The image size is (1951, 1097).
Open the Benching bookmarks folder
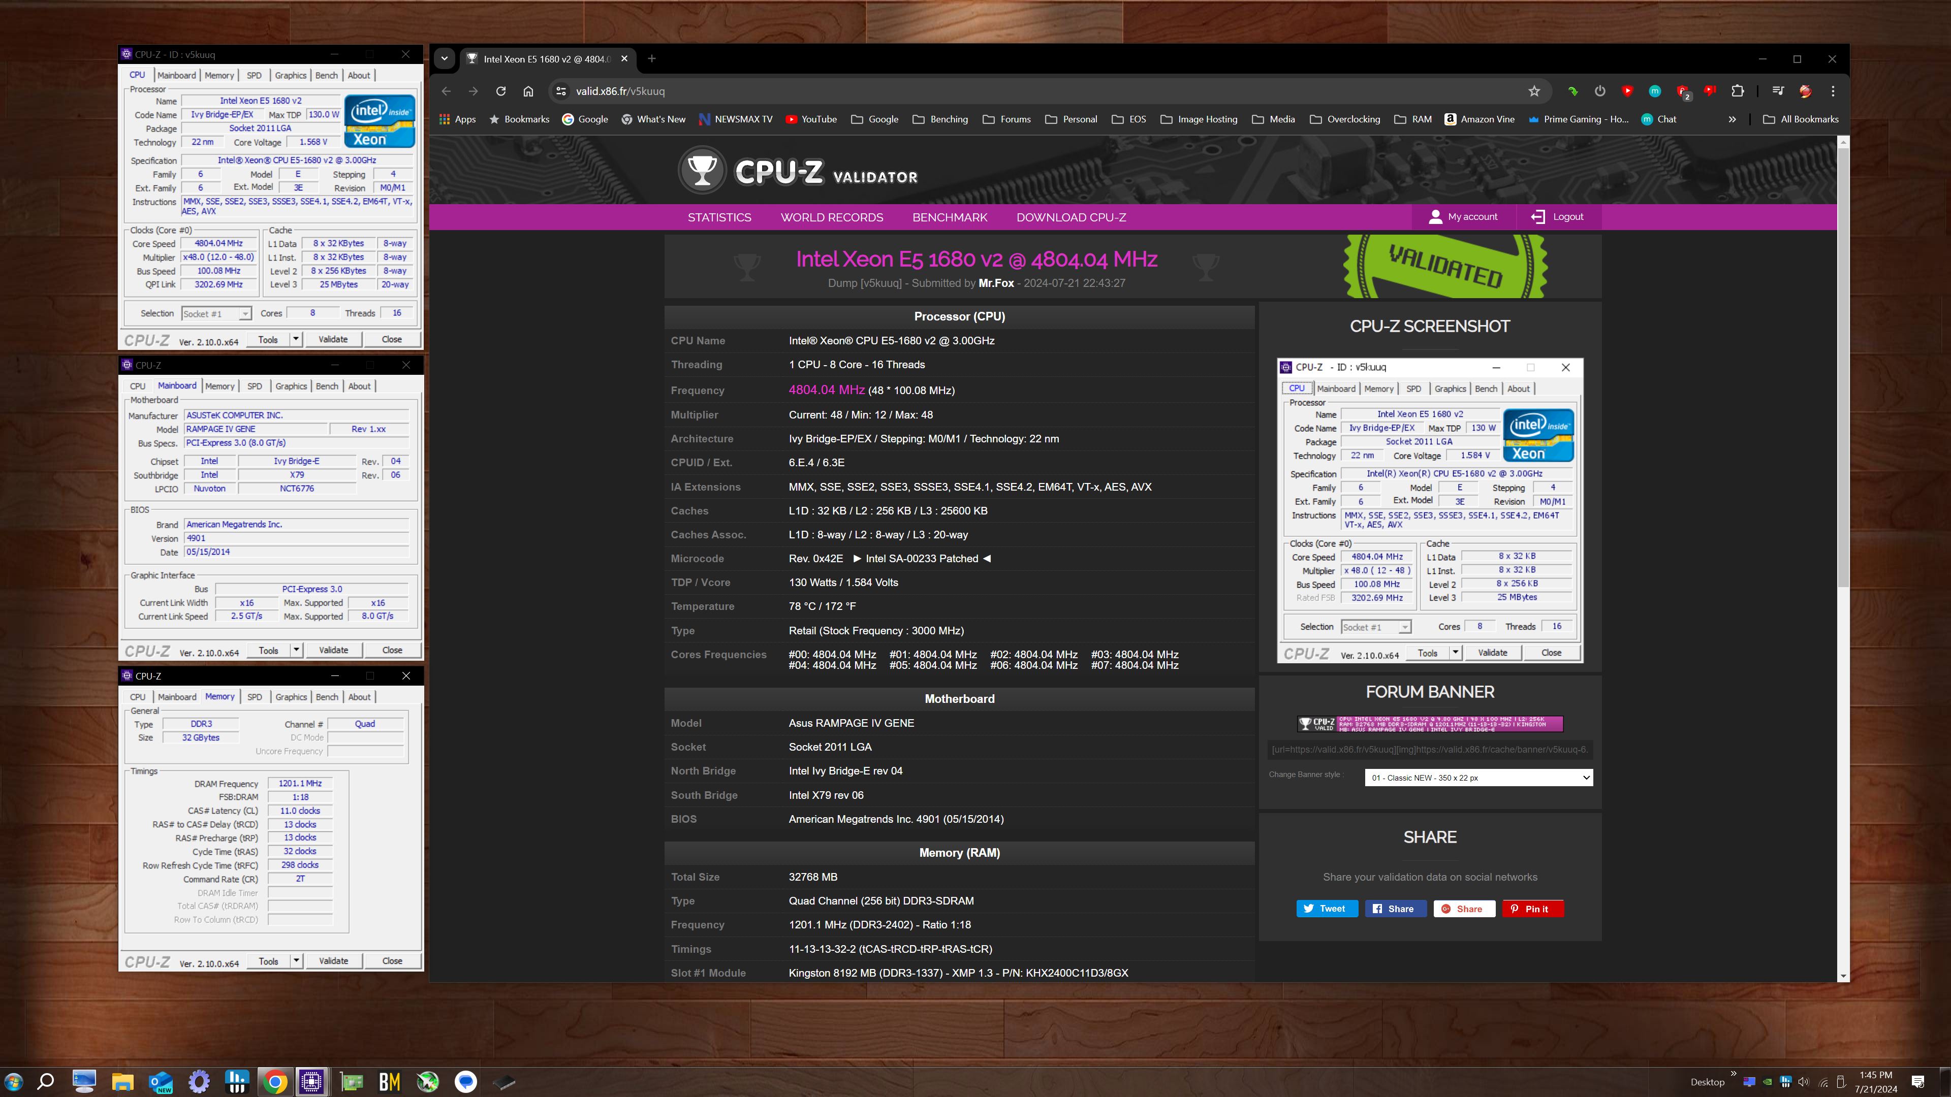[940, 119]
